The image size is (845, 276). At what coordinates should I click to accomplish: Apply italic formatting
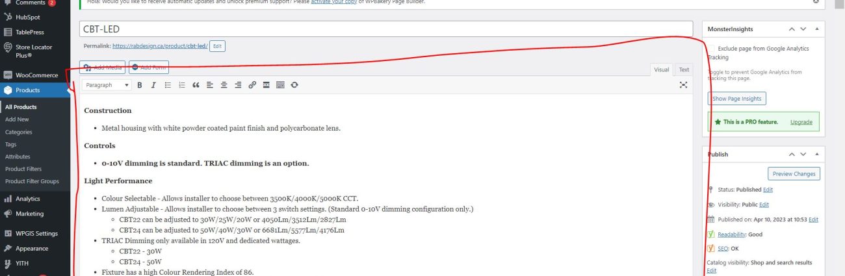point(153,85)
